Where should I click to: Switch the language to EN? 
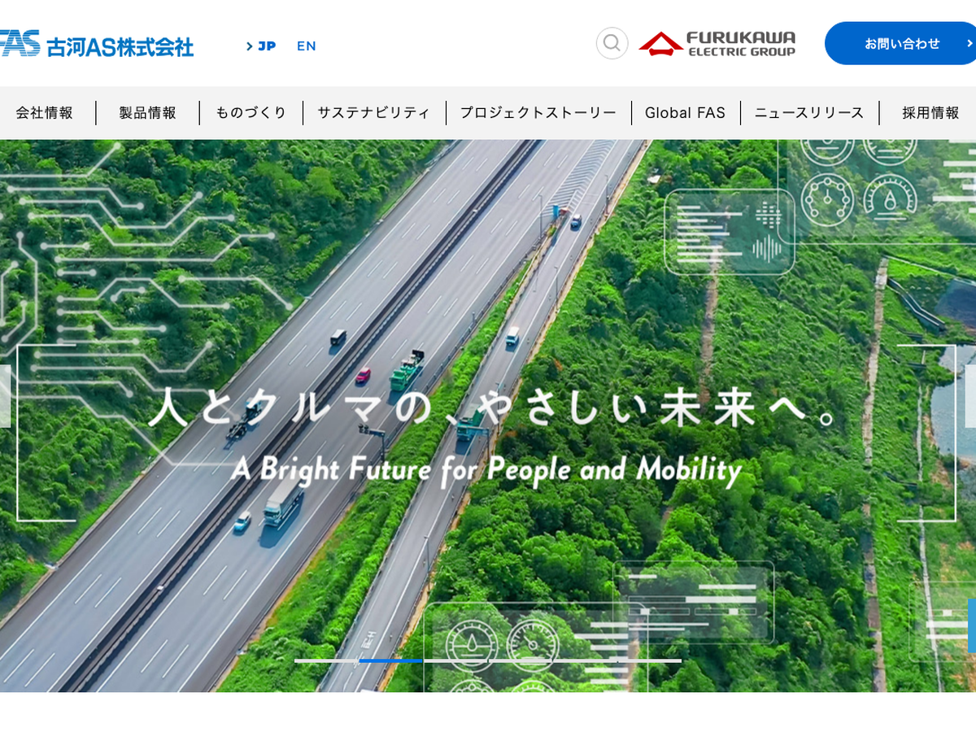(x=307, y=46)
